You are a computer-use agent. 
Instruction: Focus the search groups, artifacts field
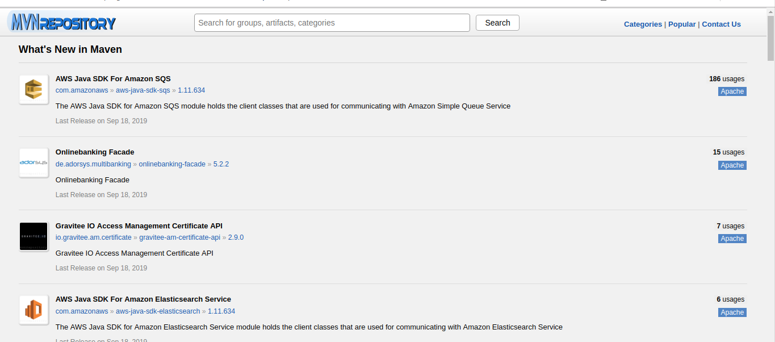332,23
